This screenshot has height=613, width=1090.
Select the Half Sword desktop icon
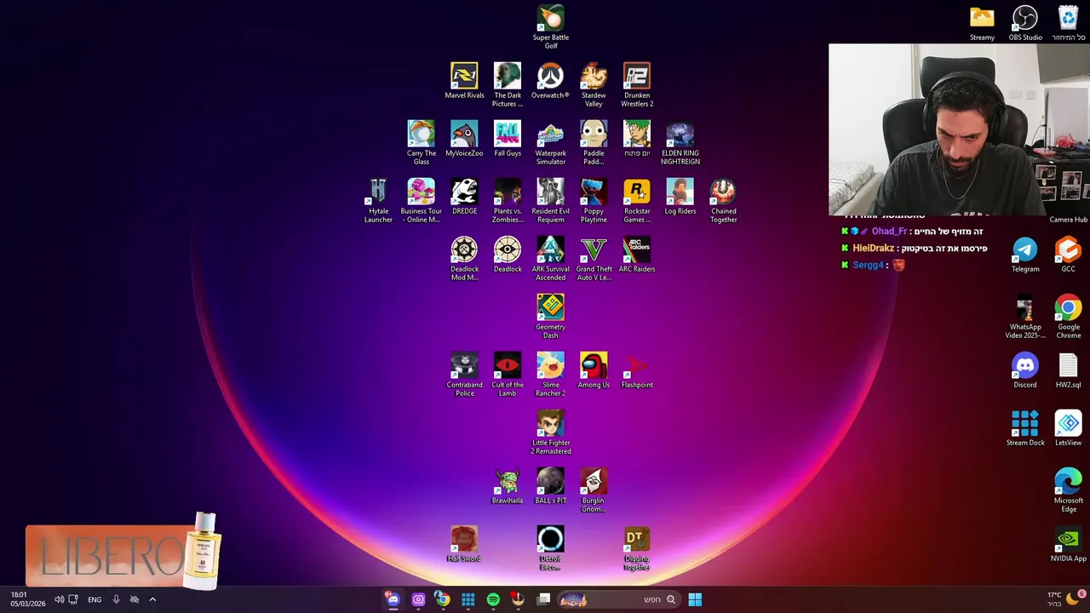(x=464, y=544)
